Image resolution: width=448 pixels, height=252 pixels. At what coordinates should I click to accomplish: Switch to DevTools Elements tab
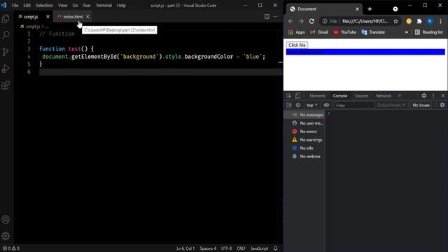pyautogui.click(x=317, y=96)
